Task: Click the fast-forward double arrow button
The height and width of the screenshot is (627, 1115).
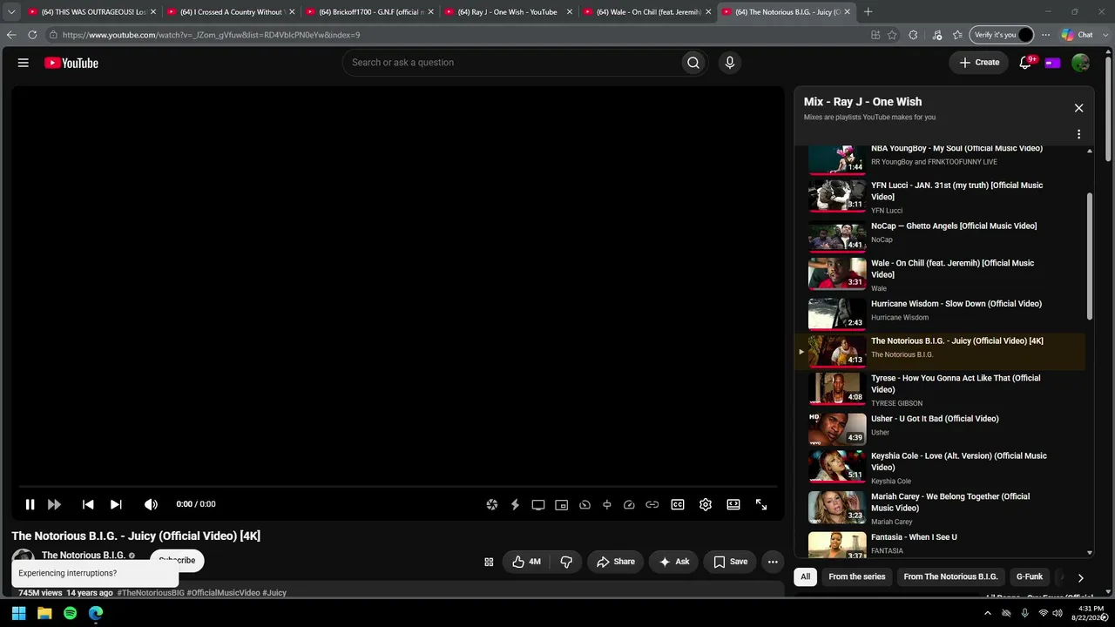Action: [54, 504]
